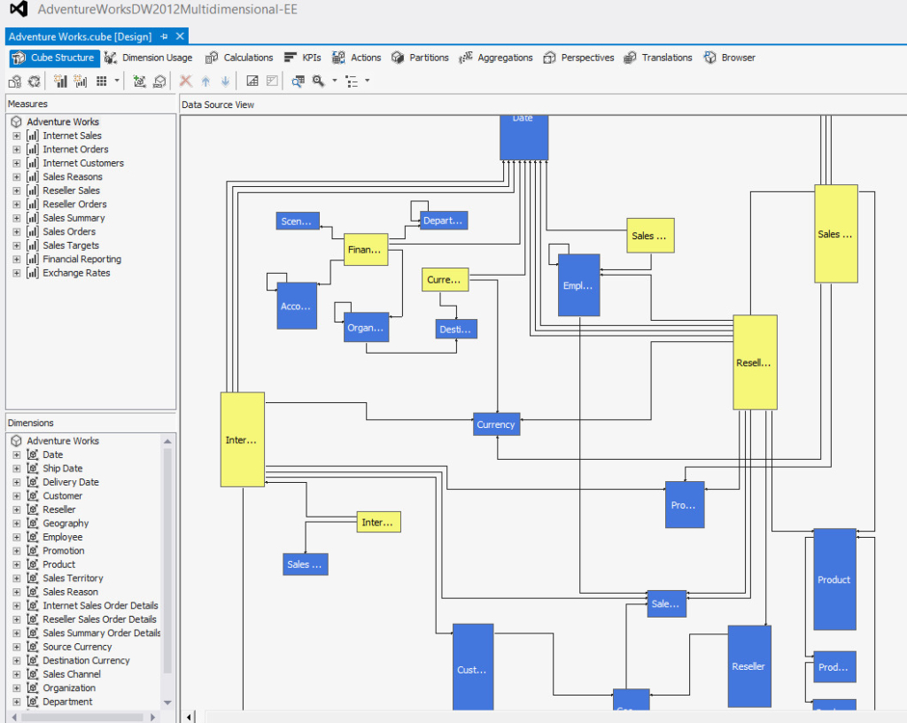Click the red Delete X icon

click(186, 81)
